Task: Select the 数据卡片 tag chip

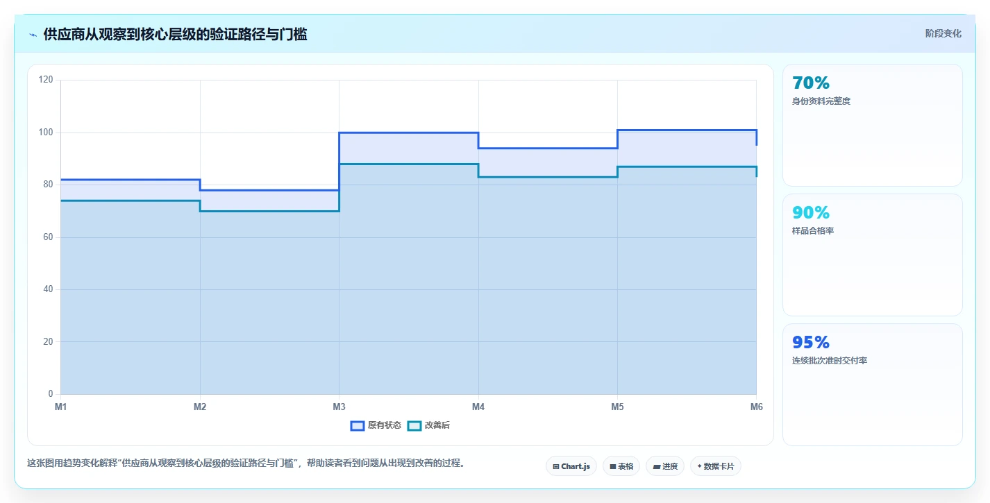Action: (716, 466)
